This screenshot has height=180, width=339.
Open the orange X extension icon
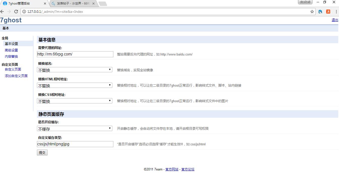(328, 12)
